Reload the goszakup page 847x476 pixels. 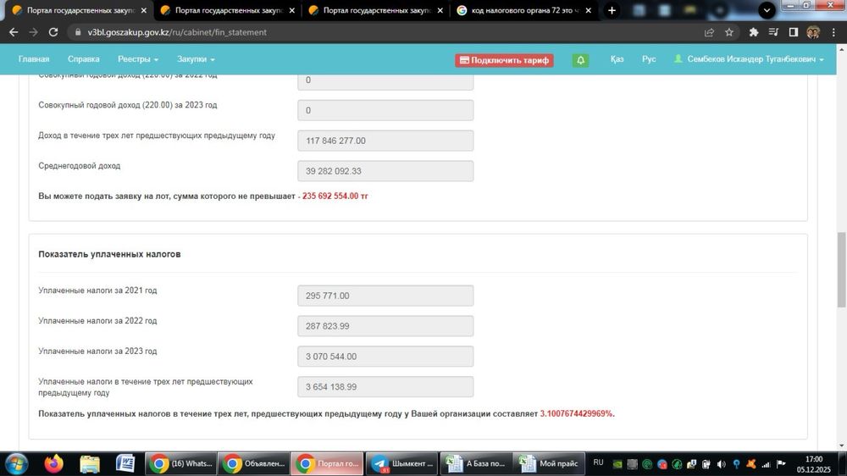(x=53, y=32)
